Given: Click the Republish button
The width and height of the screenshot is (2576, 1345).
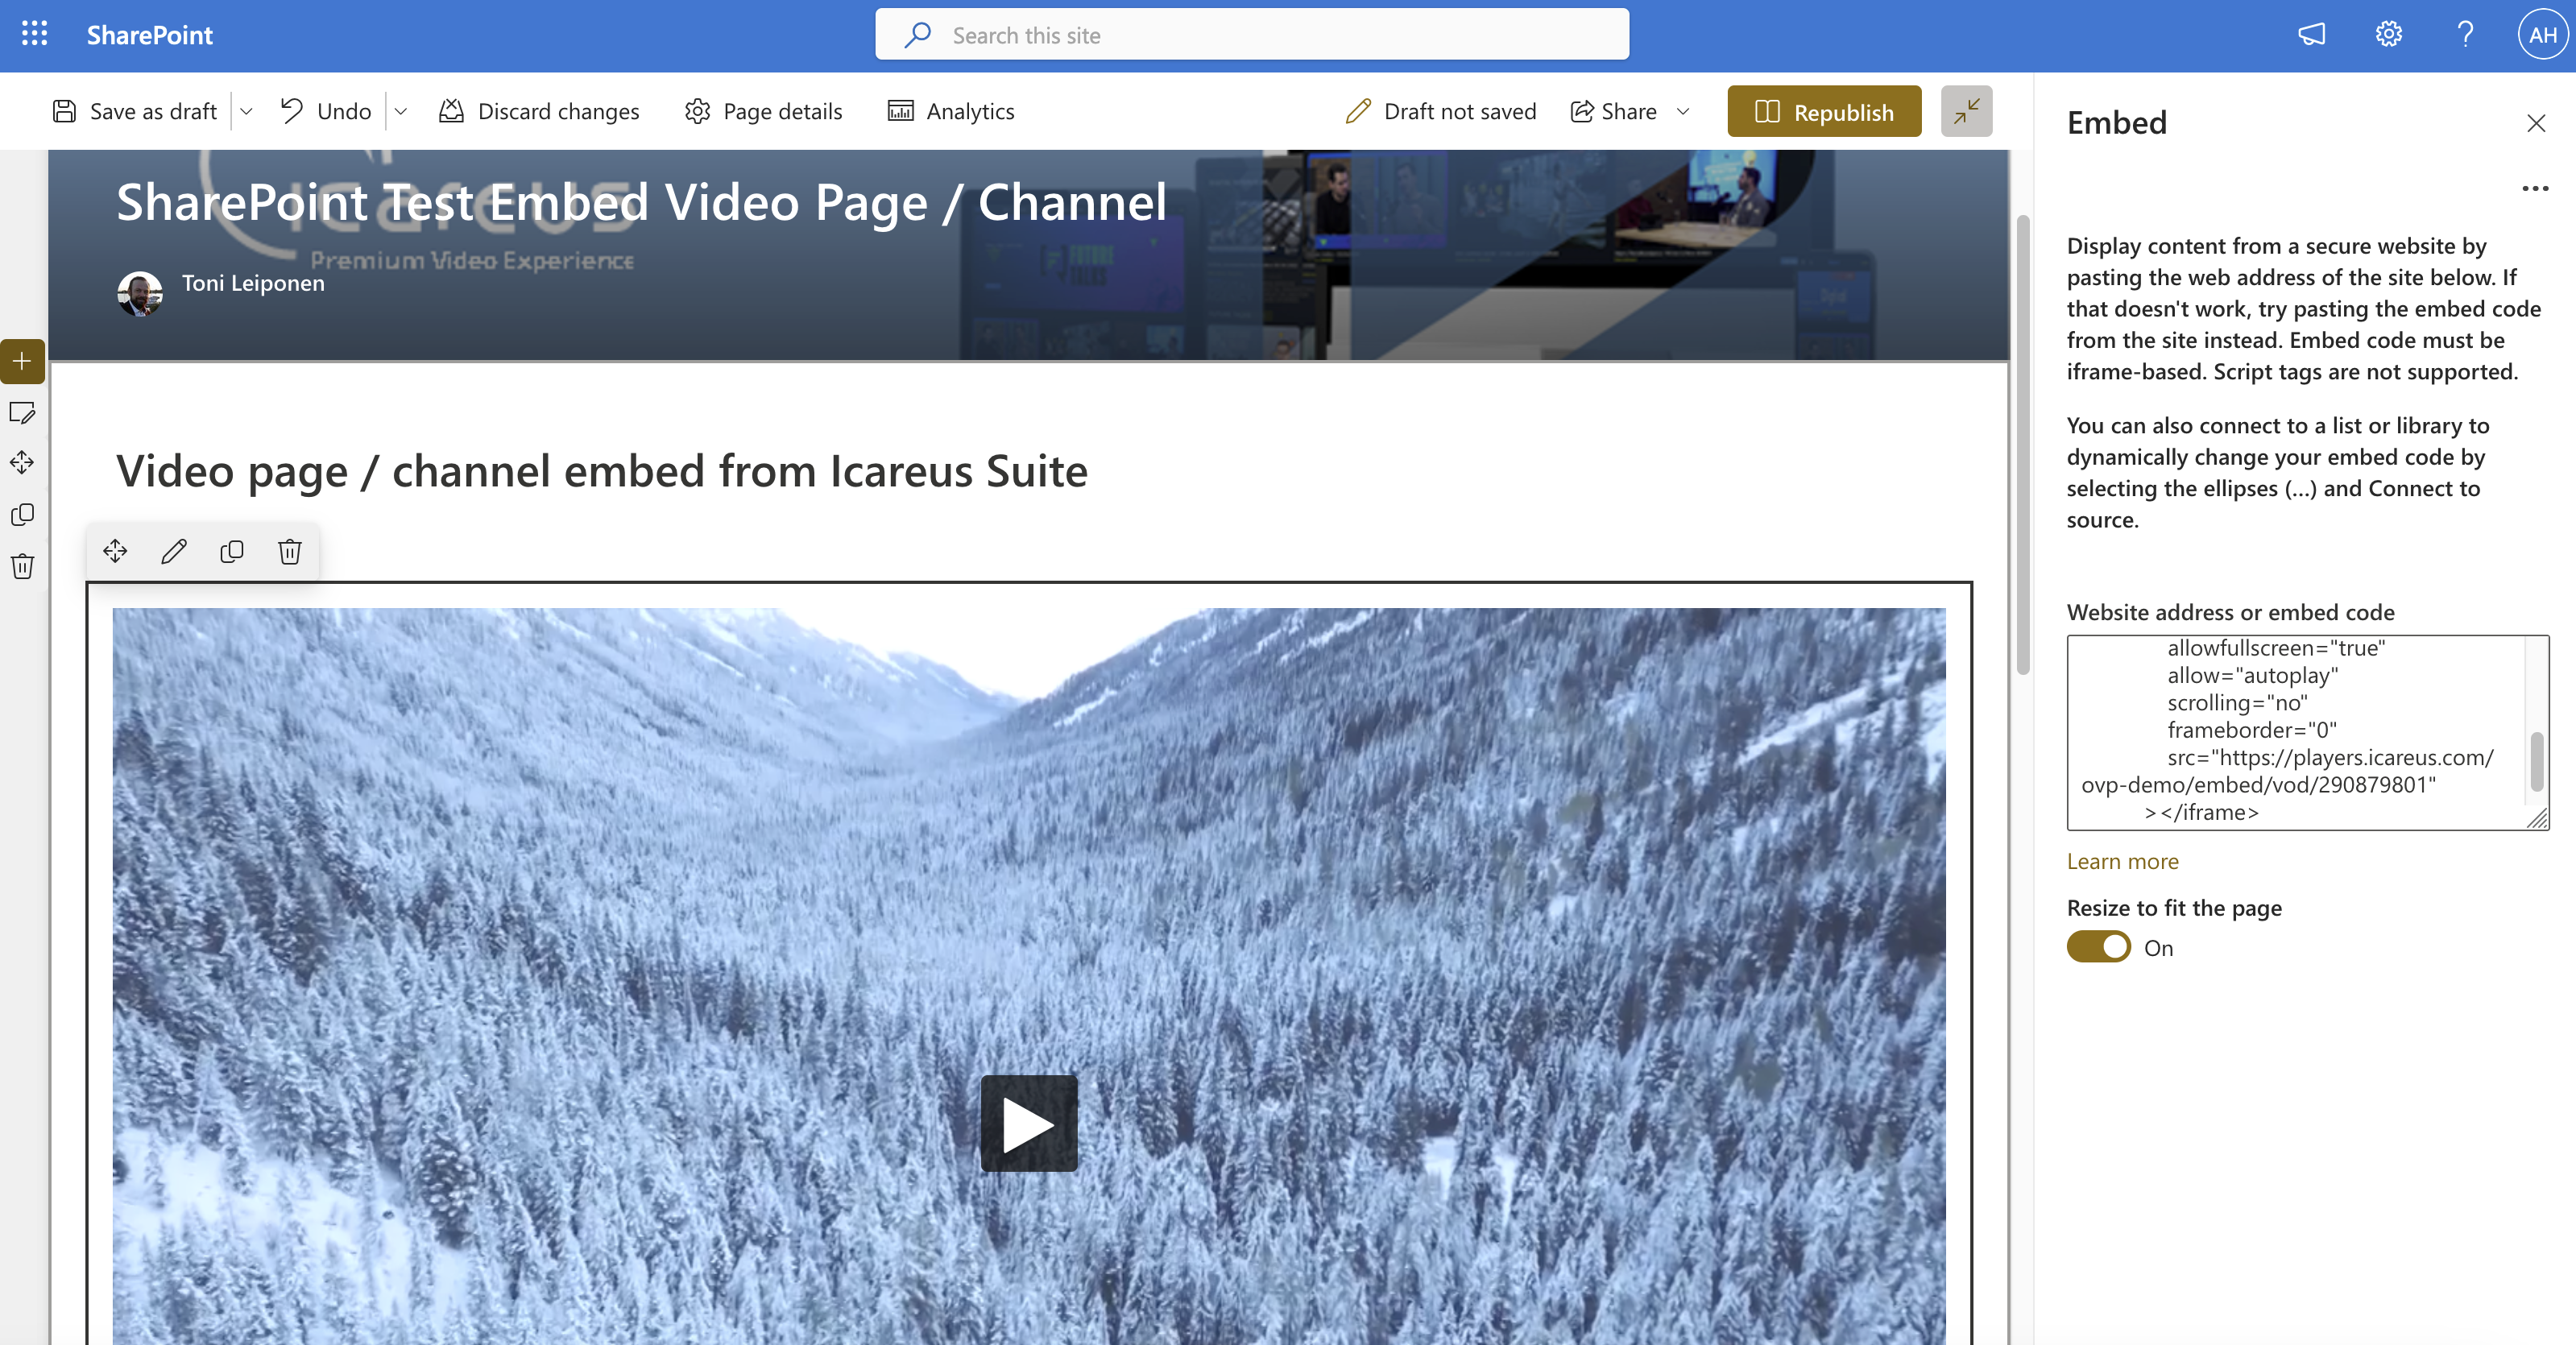Looking at the screenshot, I should coord(1824,111).
